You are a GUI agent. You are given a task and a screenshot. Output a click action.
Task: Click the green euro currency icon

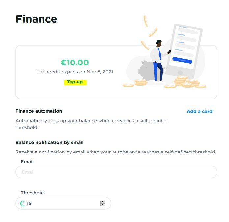22,203
